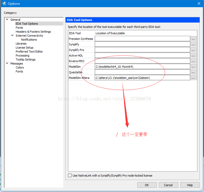Image resolution: width=204 pixels, height=192 pixels.
Task: Browse for QuestaSim executable
Action: 193,72
